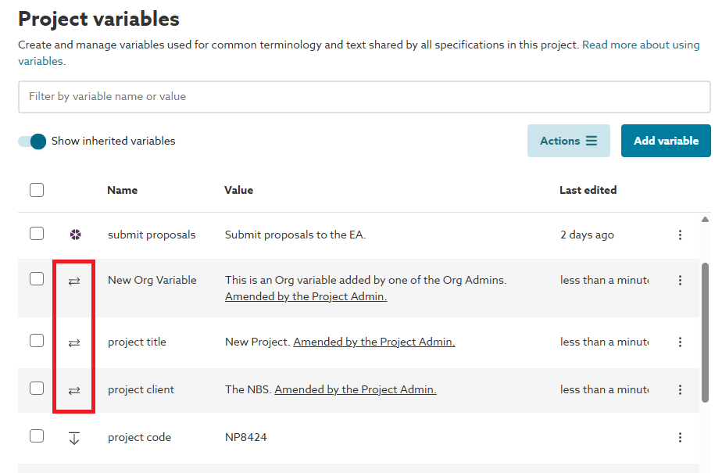The image size is (722, 473).
Task: Click the project code inherited-arrow icon
Action: pyautogui.click(x=74, y=438)
